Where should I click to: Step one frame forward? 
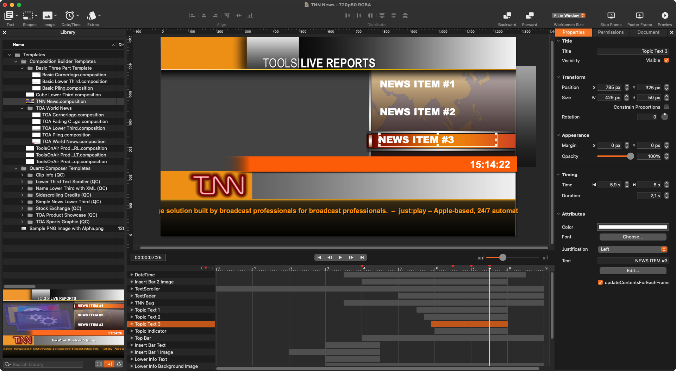click(351, 257)
